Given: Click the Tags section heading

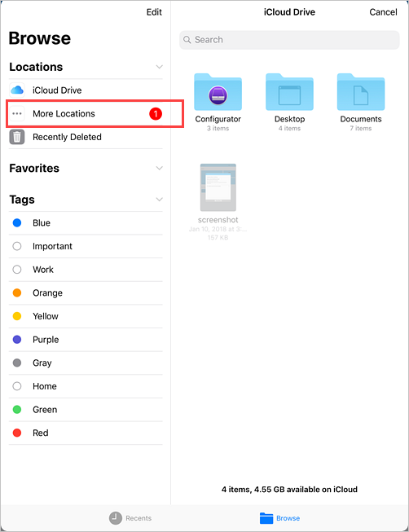Looking at the screenshot, I should [x=22, y=200].
